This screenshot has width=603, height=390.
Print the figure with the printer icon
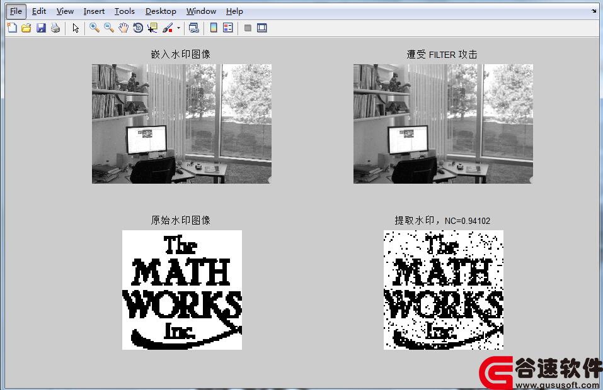pos(55,28)
